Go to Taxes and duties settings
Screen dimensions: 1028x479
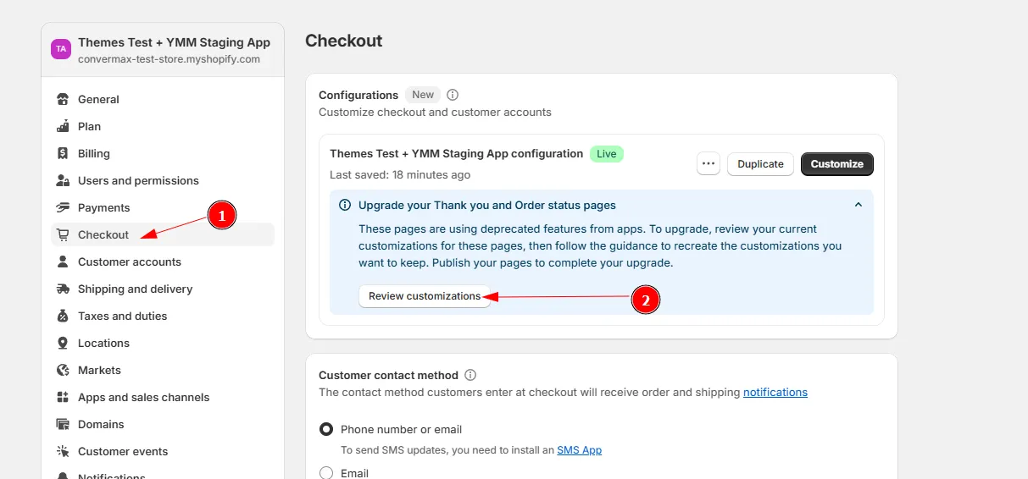[x=122, y=317]
